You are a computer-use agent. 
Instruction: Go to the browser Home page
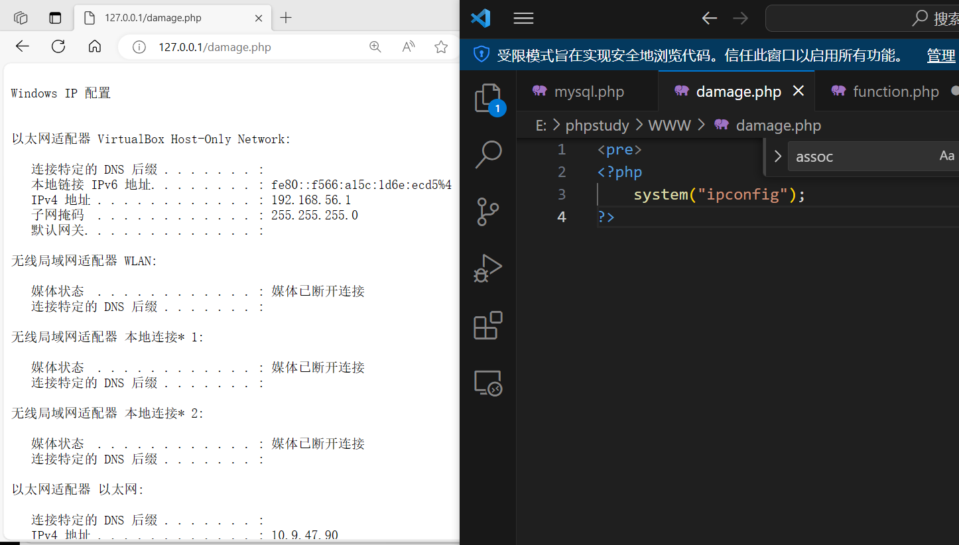click(95, 46)
